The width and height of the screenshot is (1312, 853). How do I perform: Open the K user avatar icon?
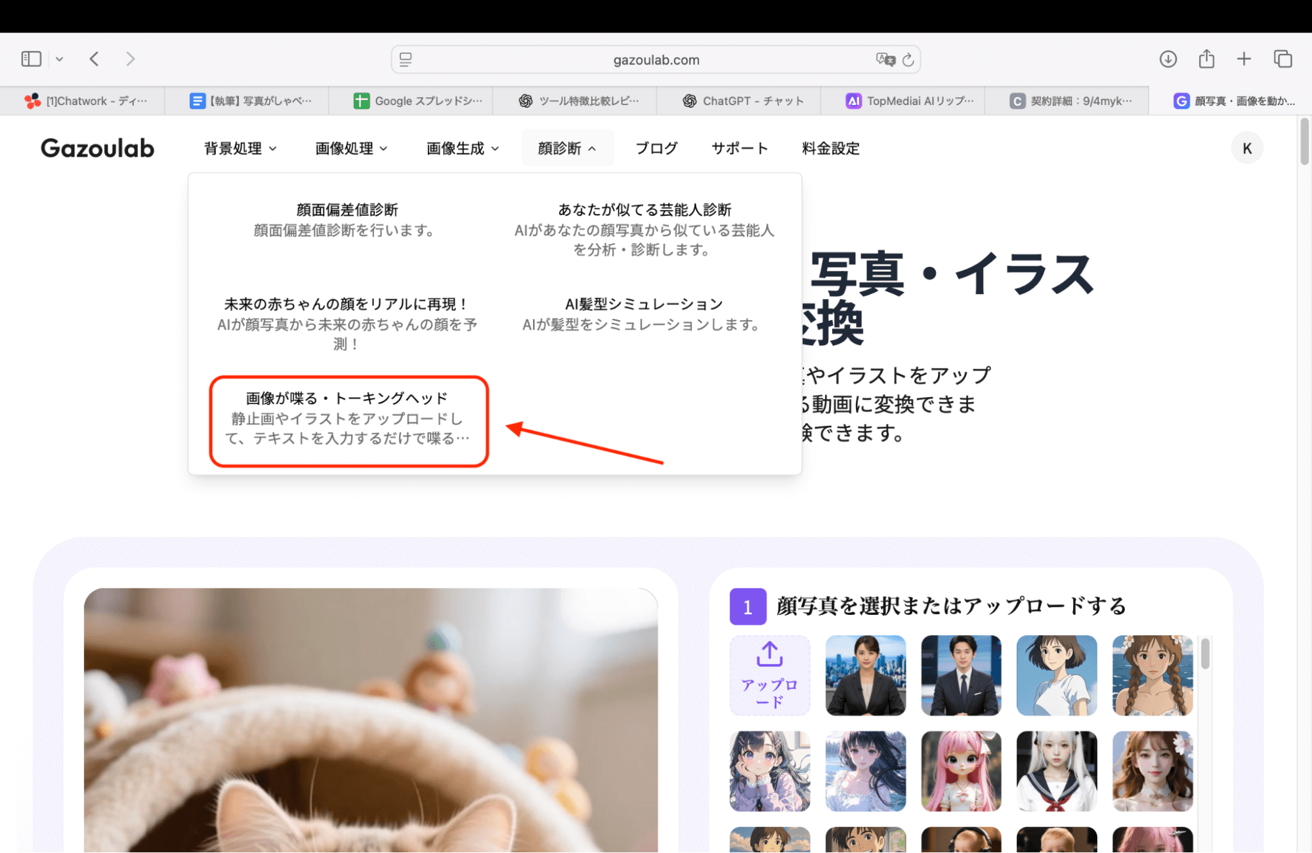point(1246,148)
